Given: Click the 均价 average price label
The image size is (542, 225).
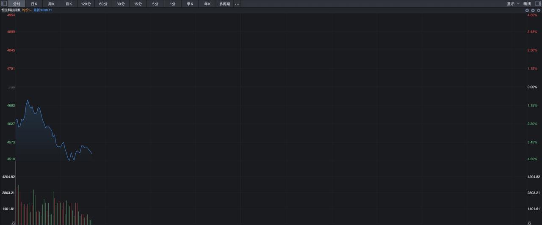Looking at the screenshot, I should (27, 10).
